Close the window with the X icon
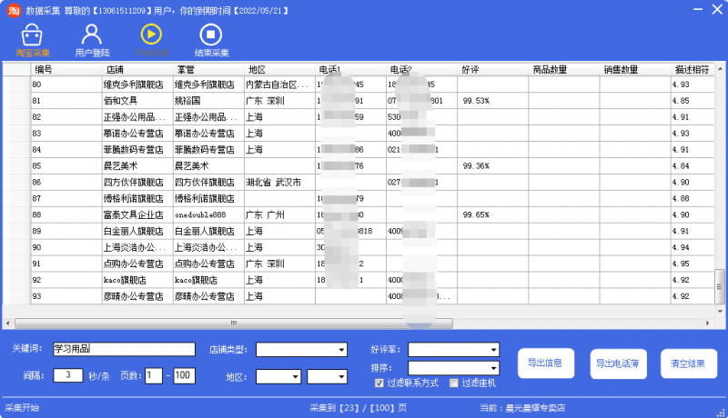 point(715,8)
